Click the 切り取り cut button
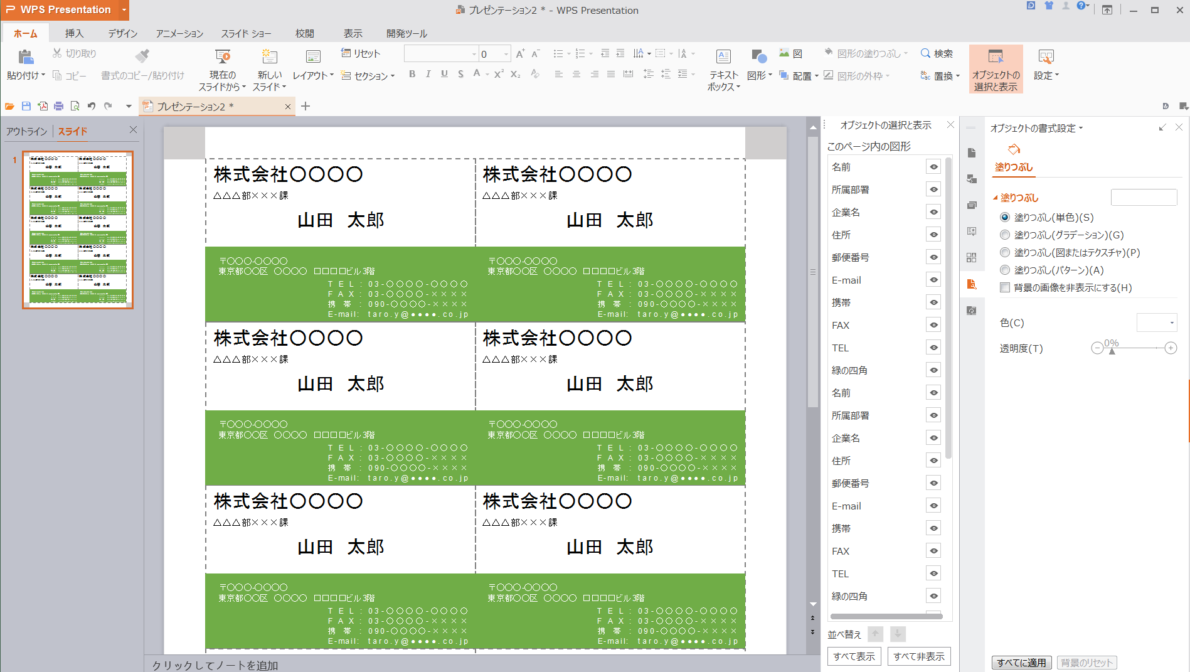 (75, 53)
